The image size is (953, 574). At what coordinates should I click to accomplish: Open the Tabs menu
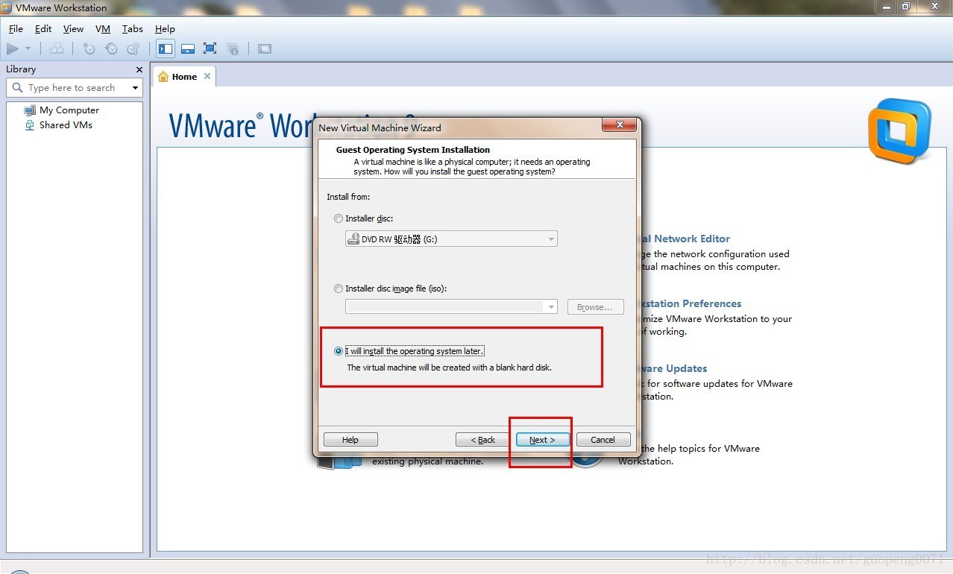coord(133,29)
